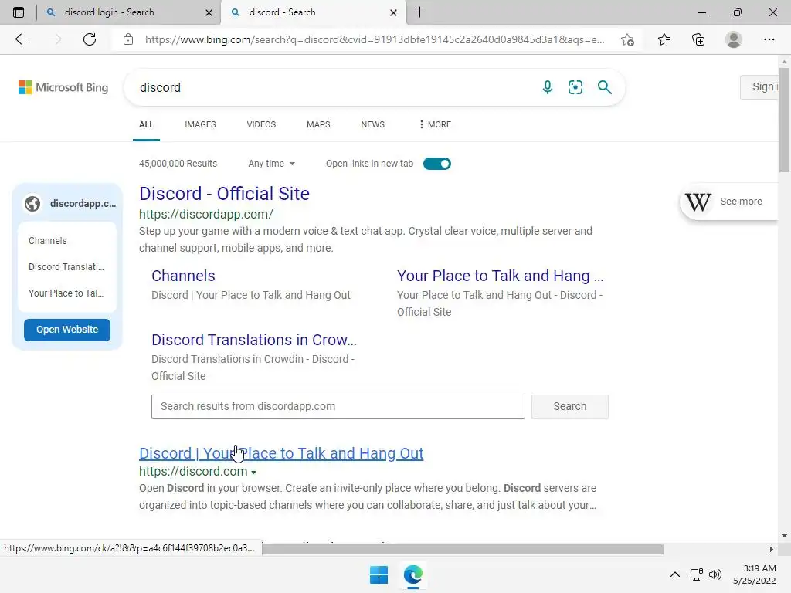
Task: Show hidden system tray icons chevron
Action: [674, 574]
